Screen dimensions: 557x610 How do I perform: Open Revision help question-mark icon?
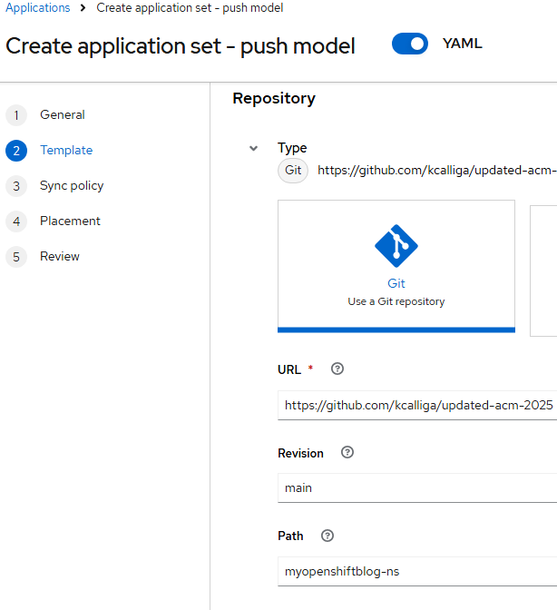[x=347, y=452]
